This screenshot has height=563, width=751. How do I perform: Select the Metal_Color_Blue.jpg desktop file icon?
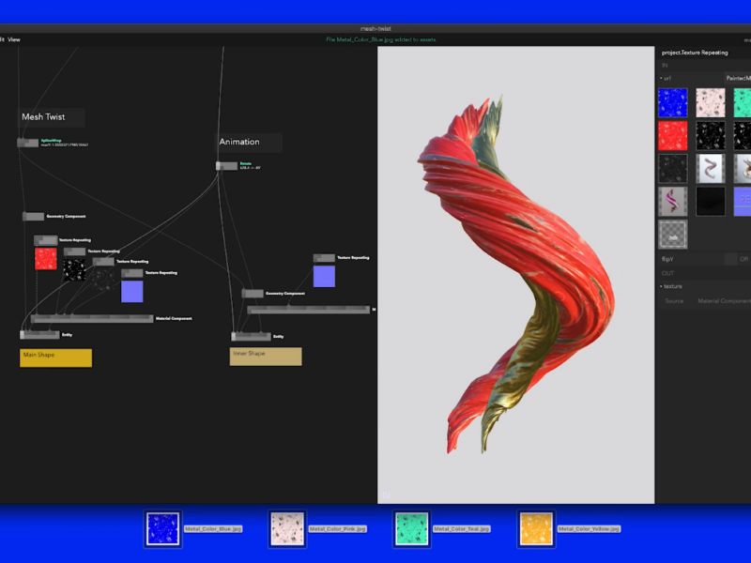click(162, 528)
